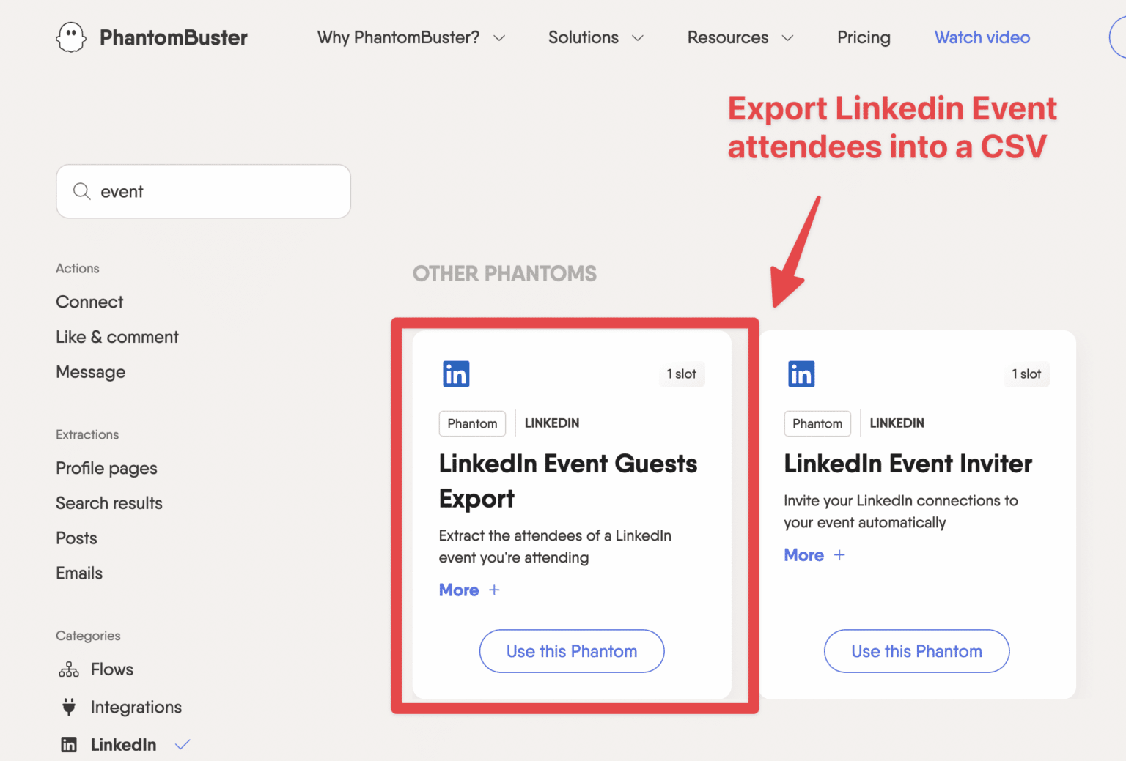Click the LinkedIn icon in the Categories sidebar
The image size is (1126, 761).
(x=68, y=744)
